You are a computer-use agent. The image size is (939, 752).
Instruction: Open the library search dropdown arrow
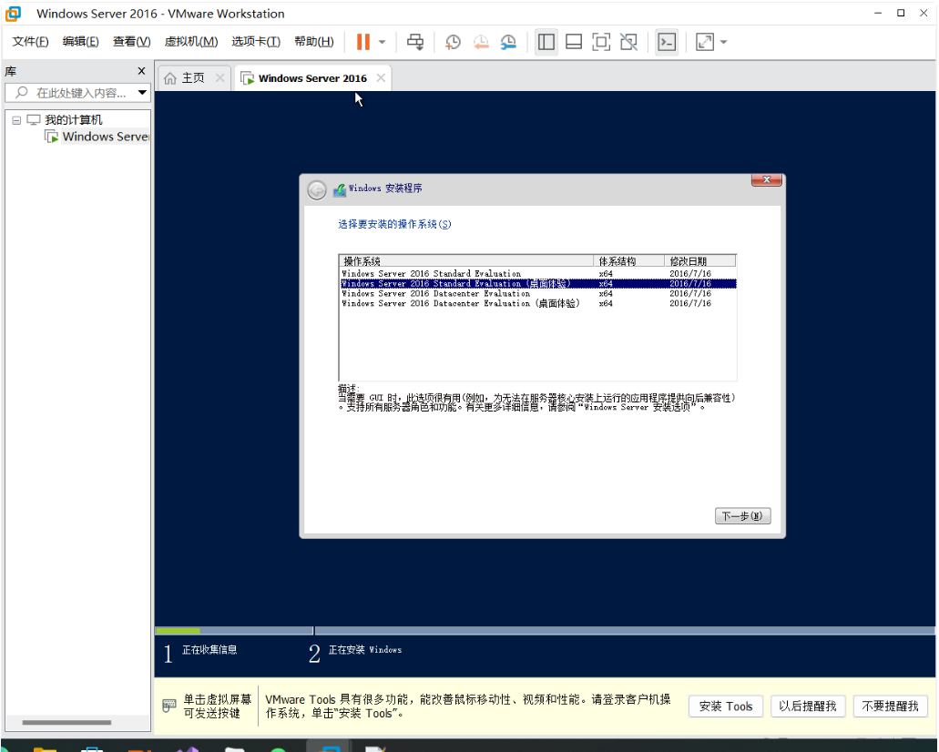[x=142, y=93]
